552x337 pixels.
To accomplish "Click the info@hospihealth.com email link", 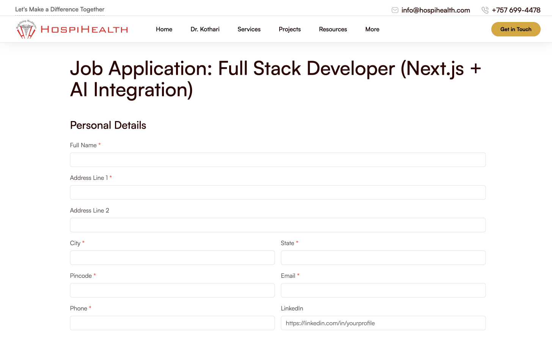I will pos(436,10).
